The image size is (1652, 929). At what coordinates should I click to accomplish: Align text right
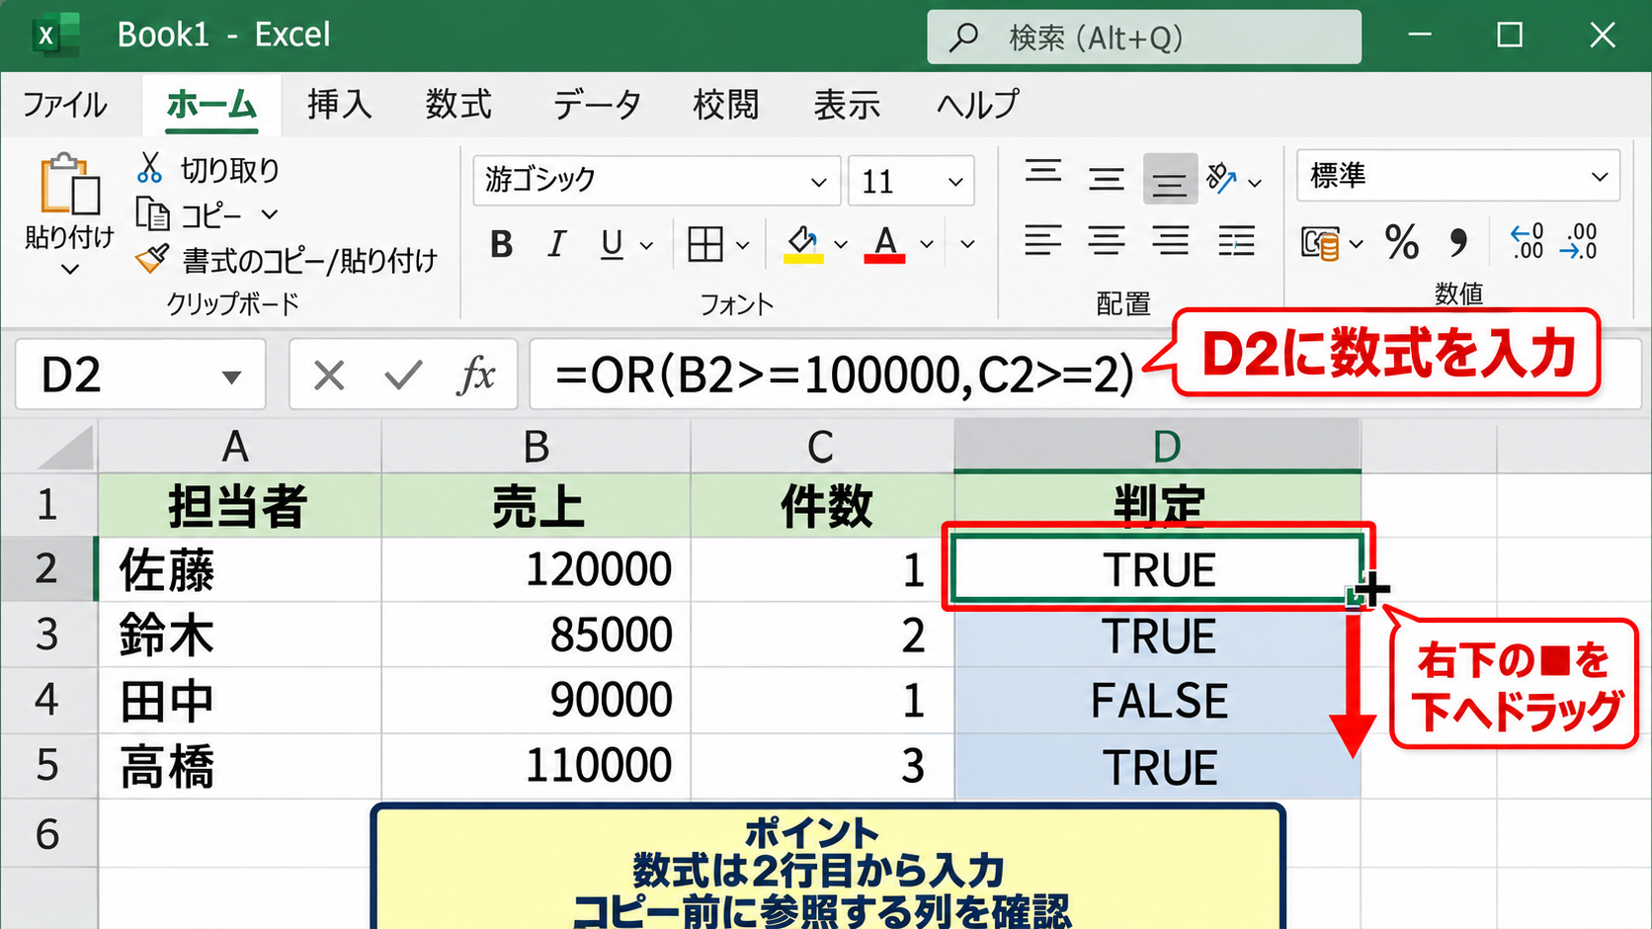[1170, 240]
